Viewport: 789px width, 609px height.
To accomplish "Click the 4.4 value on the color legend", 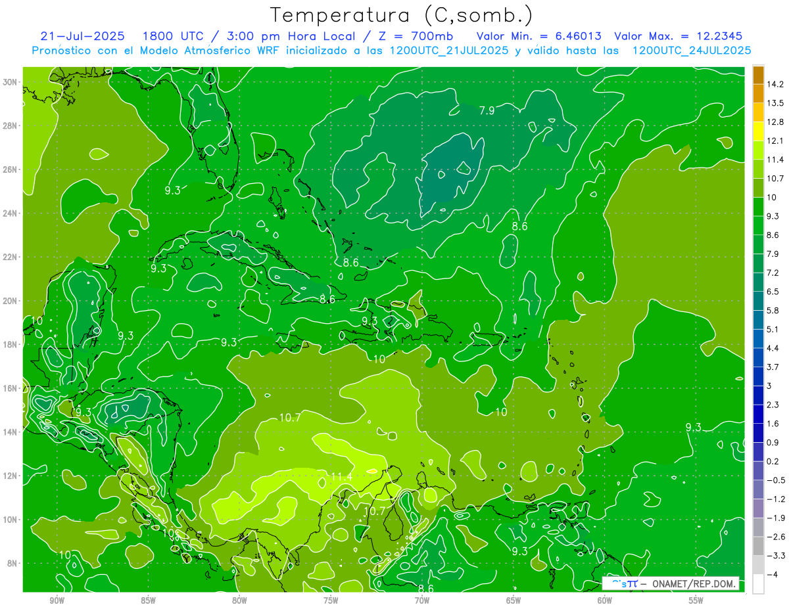I will [x=773, y=348].
